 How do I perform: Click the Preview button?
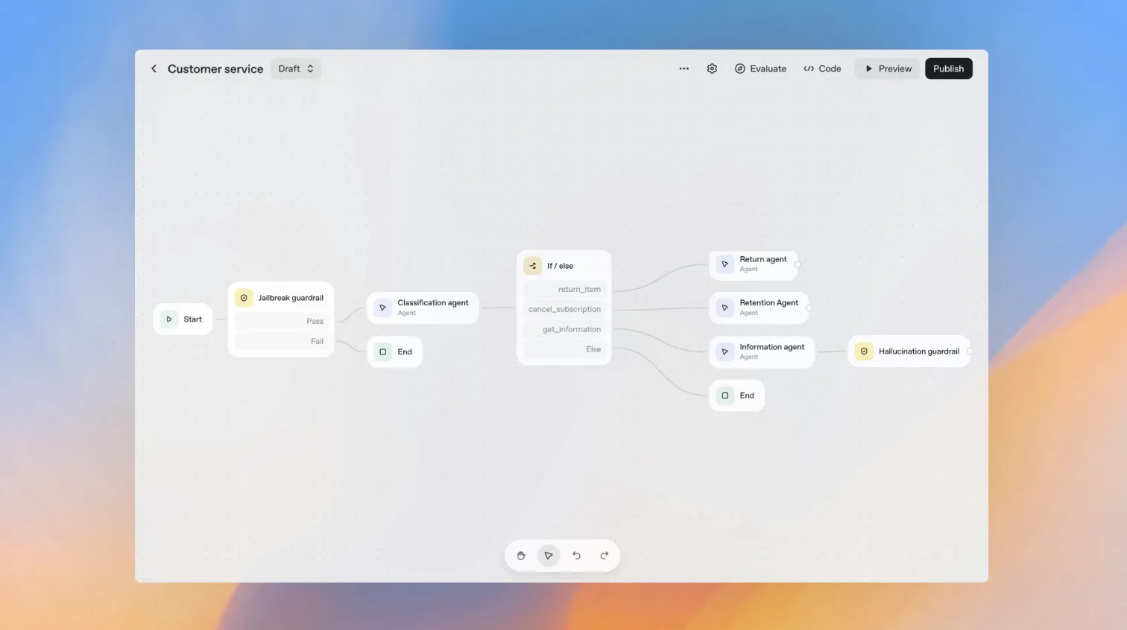[x=888, y=69]
